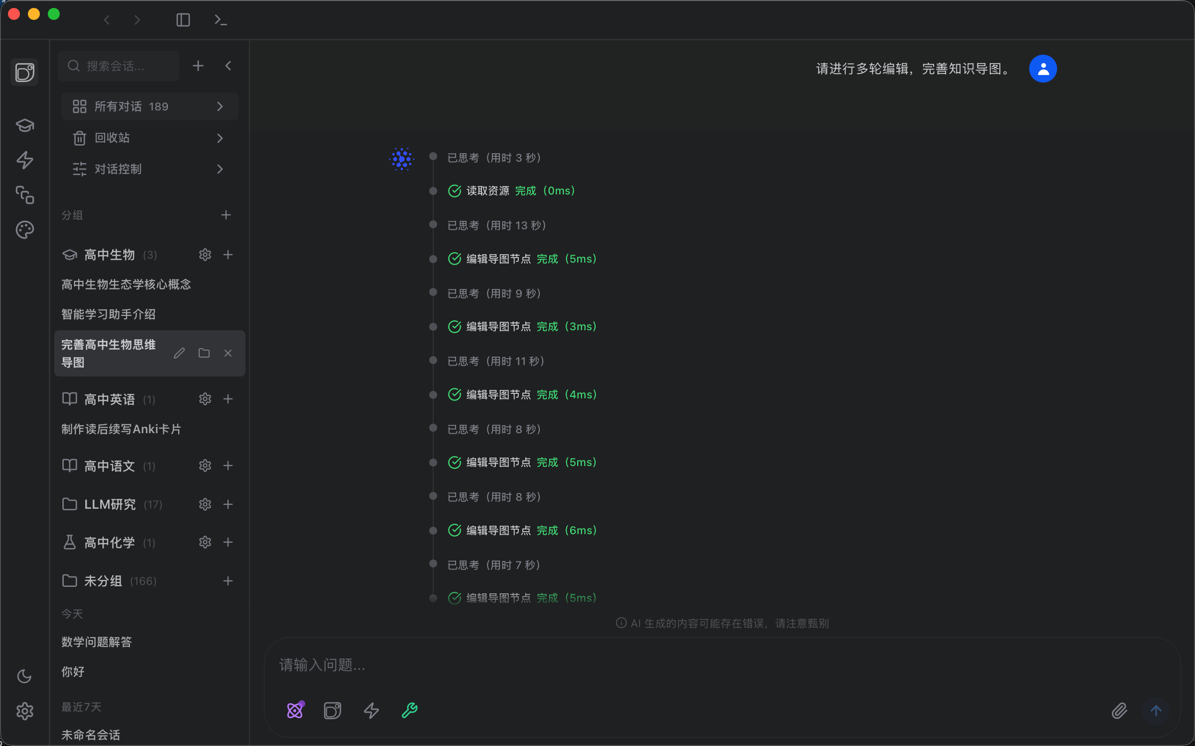Rename 完善高中生物思维导图 with pencil icon
The image size is (1195, 746).
179,353
